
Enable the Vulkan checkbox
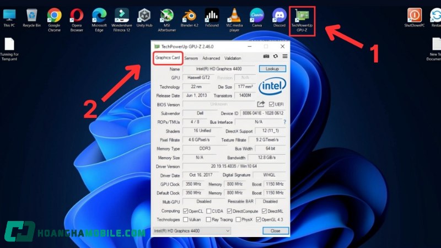[186, 219]
